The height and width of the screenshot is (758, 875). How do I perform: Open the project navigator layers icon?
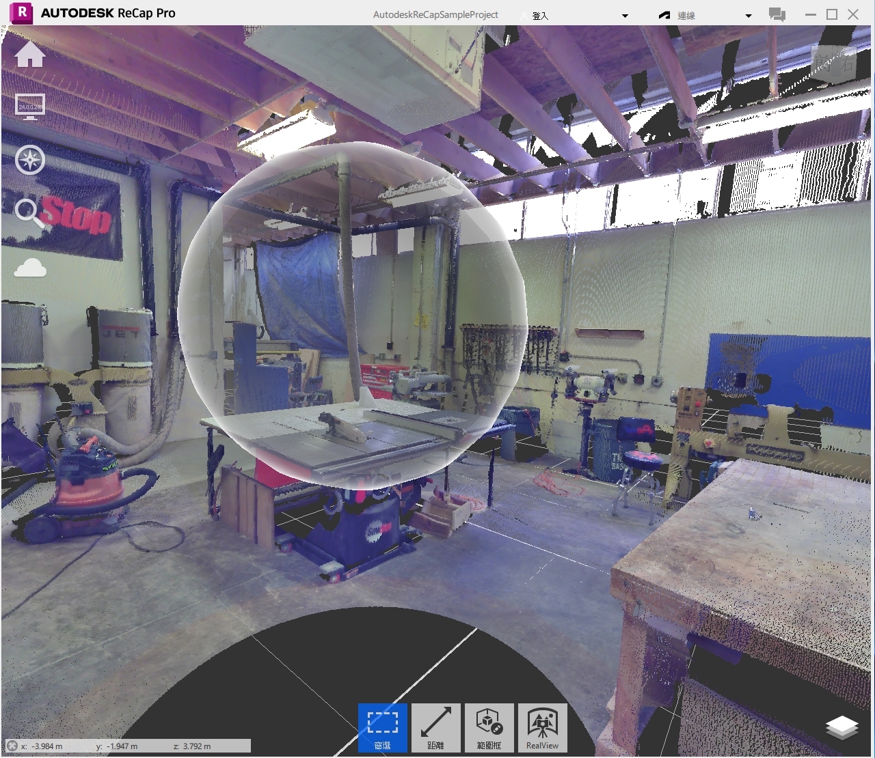[x=842, y=728]
